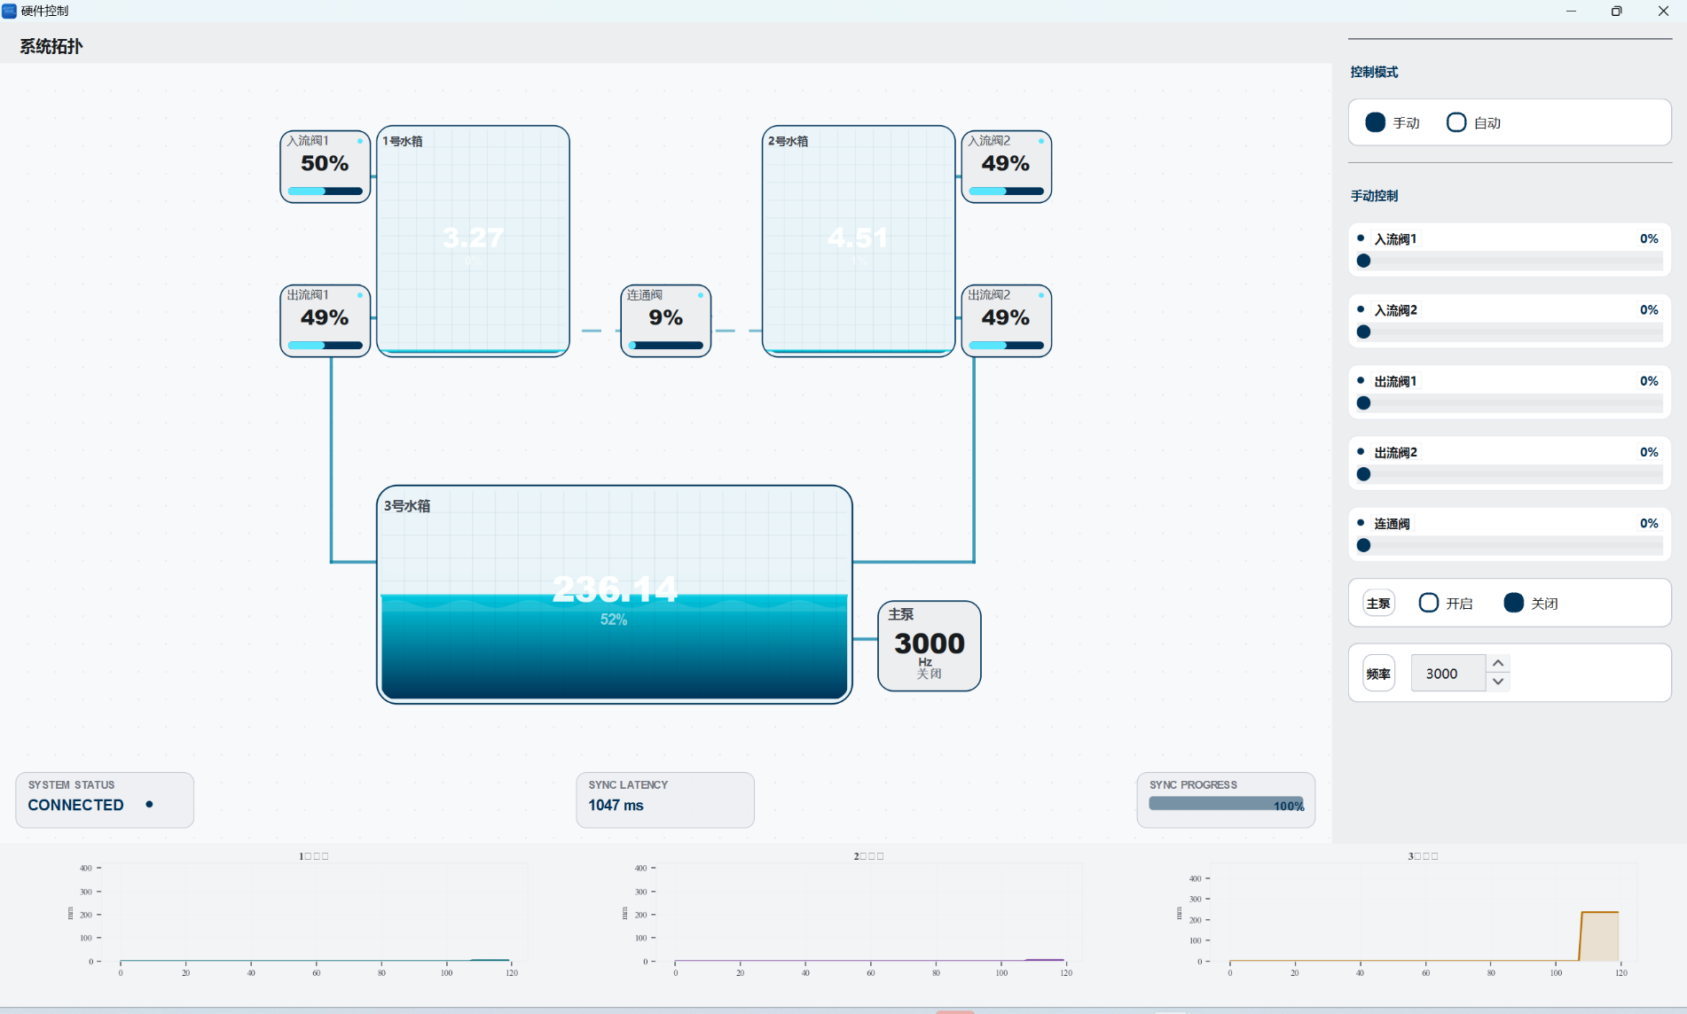The width and height of the screenshot is (1687, 1014).
Task: Click the 0% value next to 连通阀
Action: pos(1649,523)
